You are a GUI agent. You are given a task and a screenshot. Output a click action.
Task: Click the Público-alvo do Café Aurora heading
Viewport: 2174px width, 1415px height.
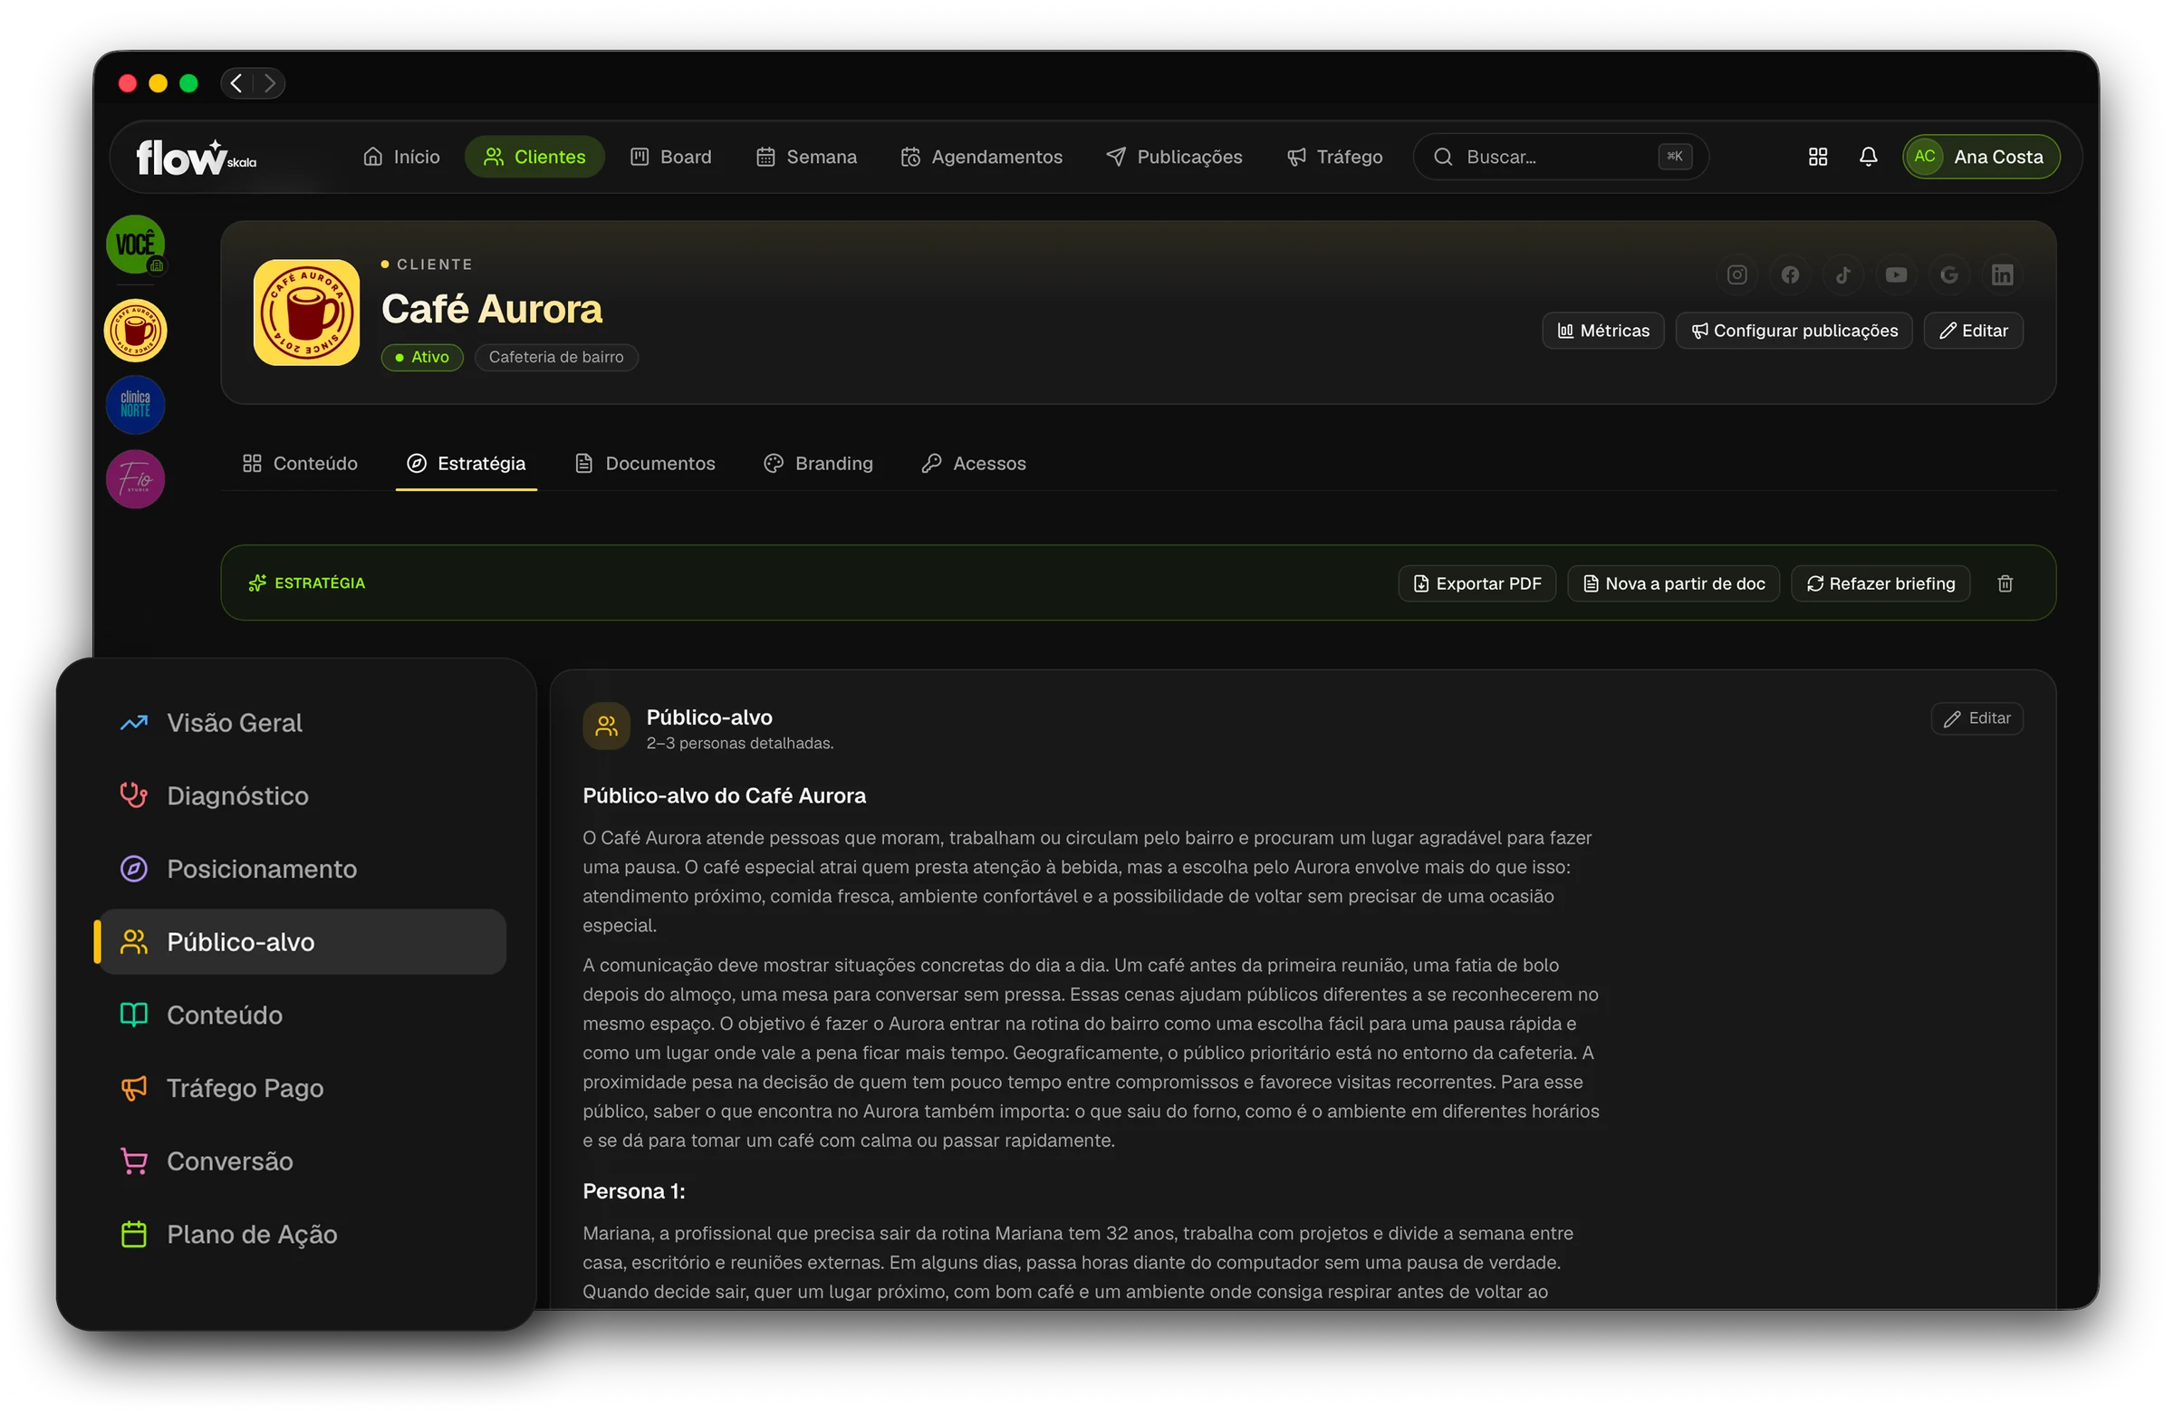[x=725, y=795]
